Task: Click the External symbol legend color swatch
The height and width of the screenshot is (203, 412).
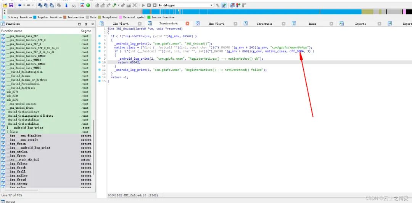Action: (x=120, y=17)
